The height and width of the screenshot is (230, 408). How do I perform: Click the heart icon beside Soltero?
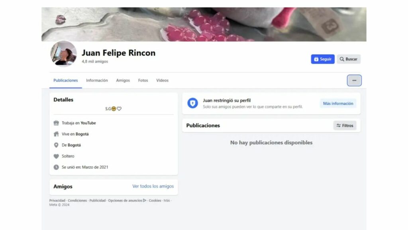tap(56, 156)
